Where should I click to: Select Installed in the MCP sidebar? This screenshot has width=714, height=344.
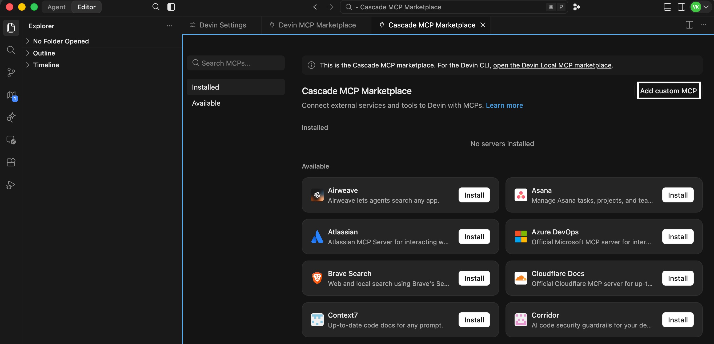tap(236, 87)
